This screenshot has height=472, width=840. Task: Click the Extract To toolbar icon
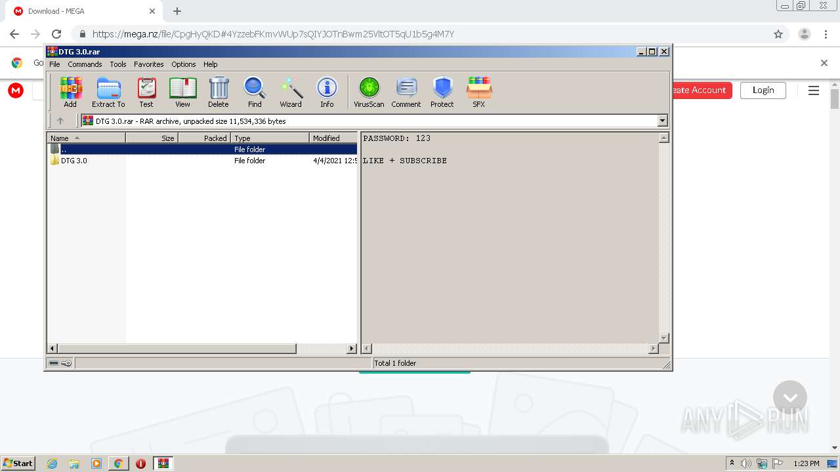point(108,92)
